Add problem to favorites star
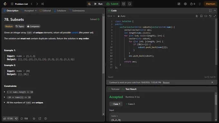This screenshot has width=219, height=123. (x=34, y=118)
